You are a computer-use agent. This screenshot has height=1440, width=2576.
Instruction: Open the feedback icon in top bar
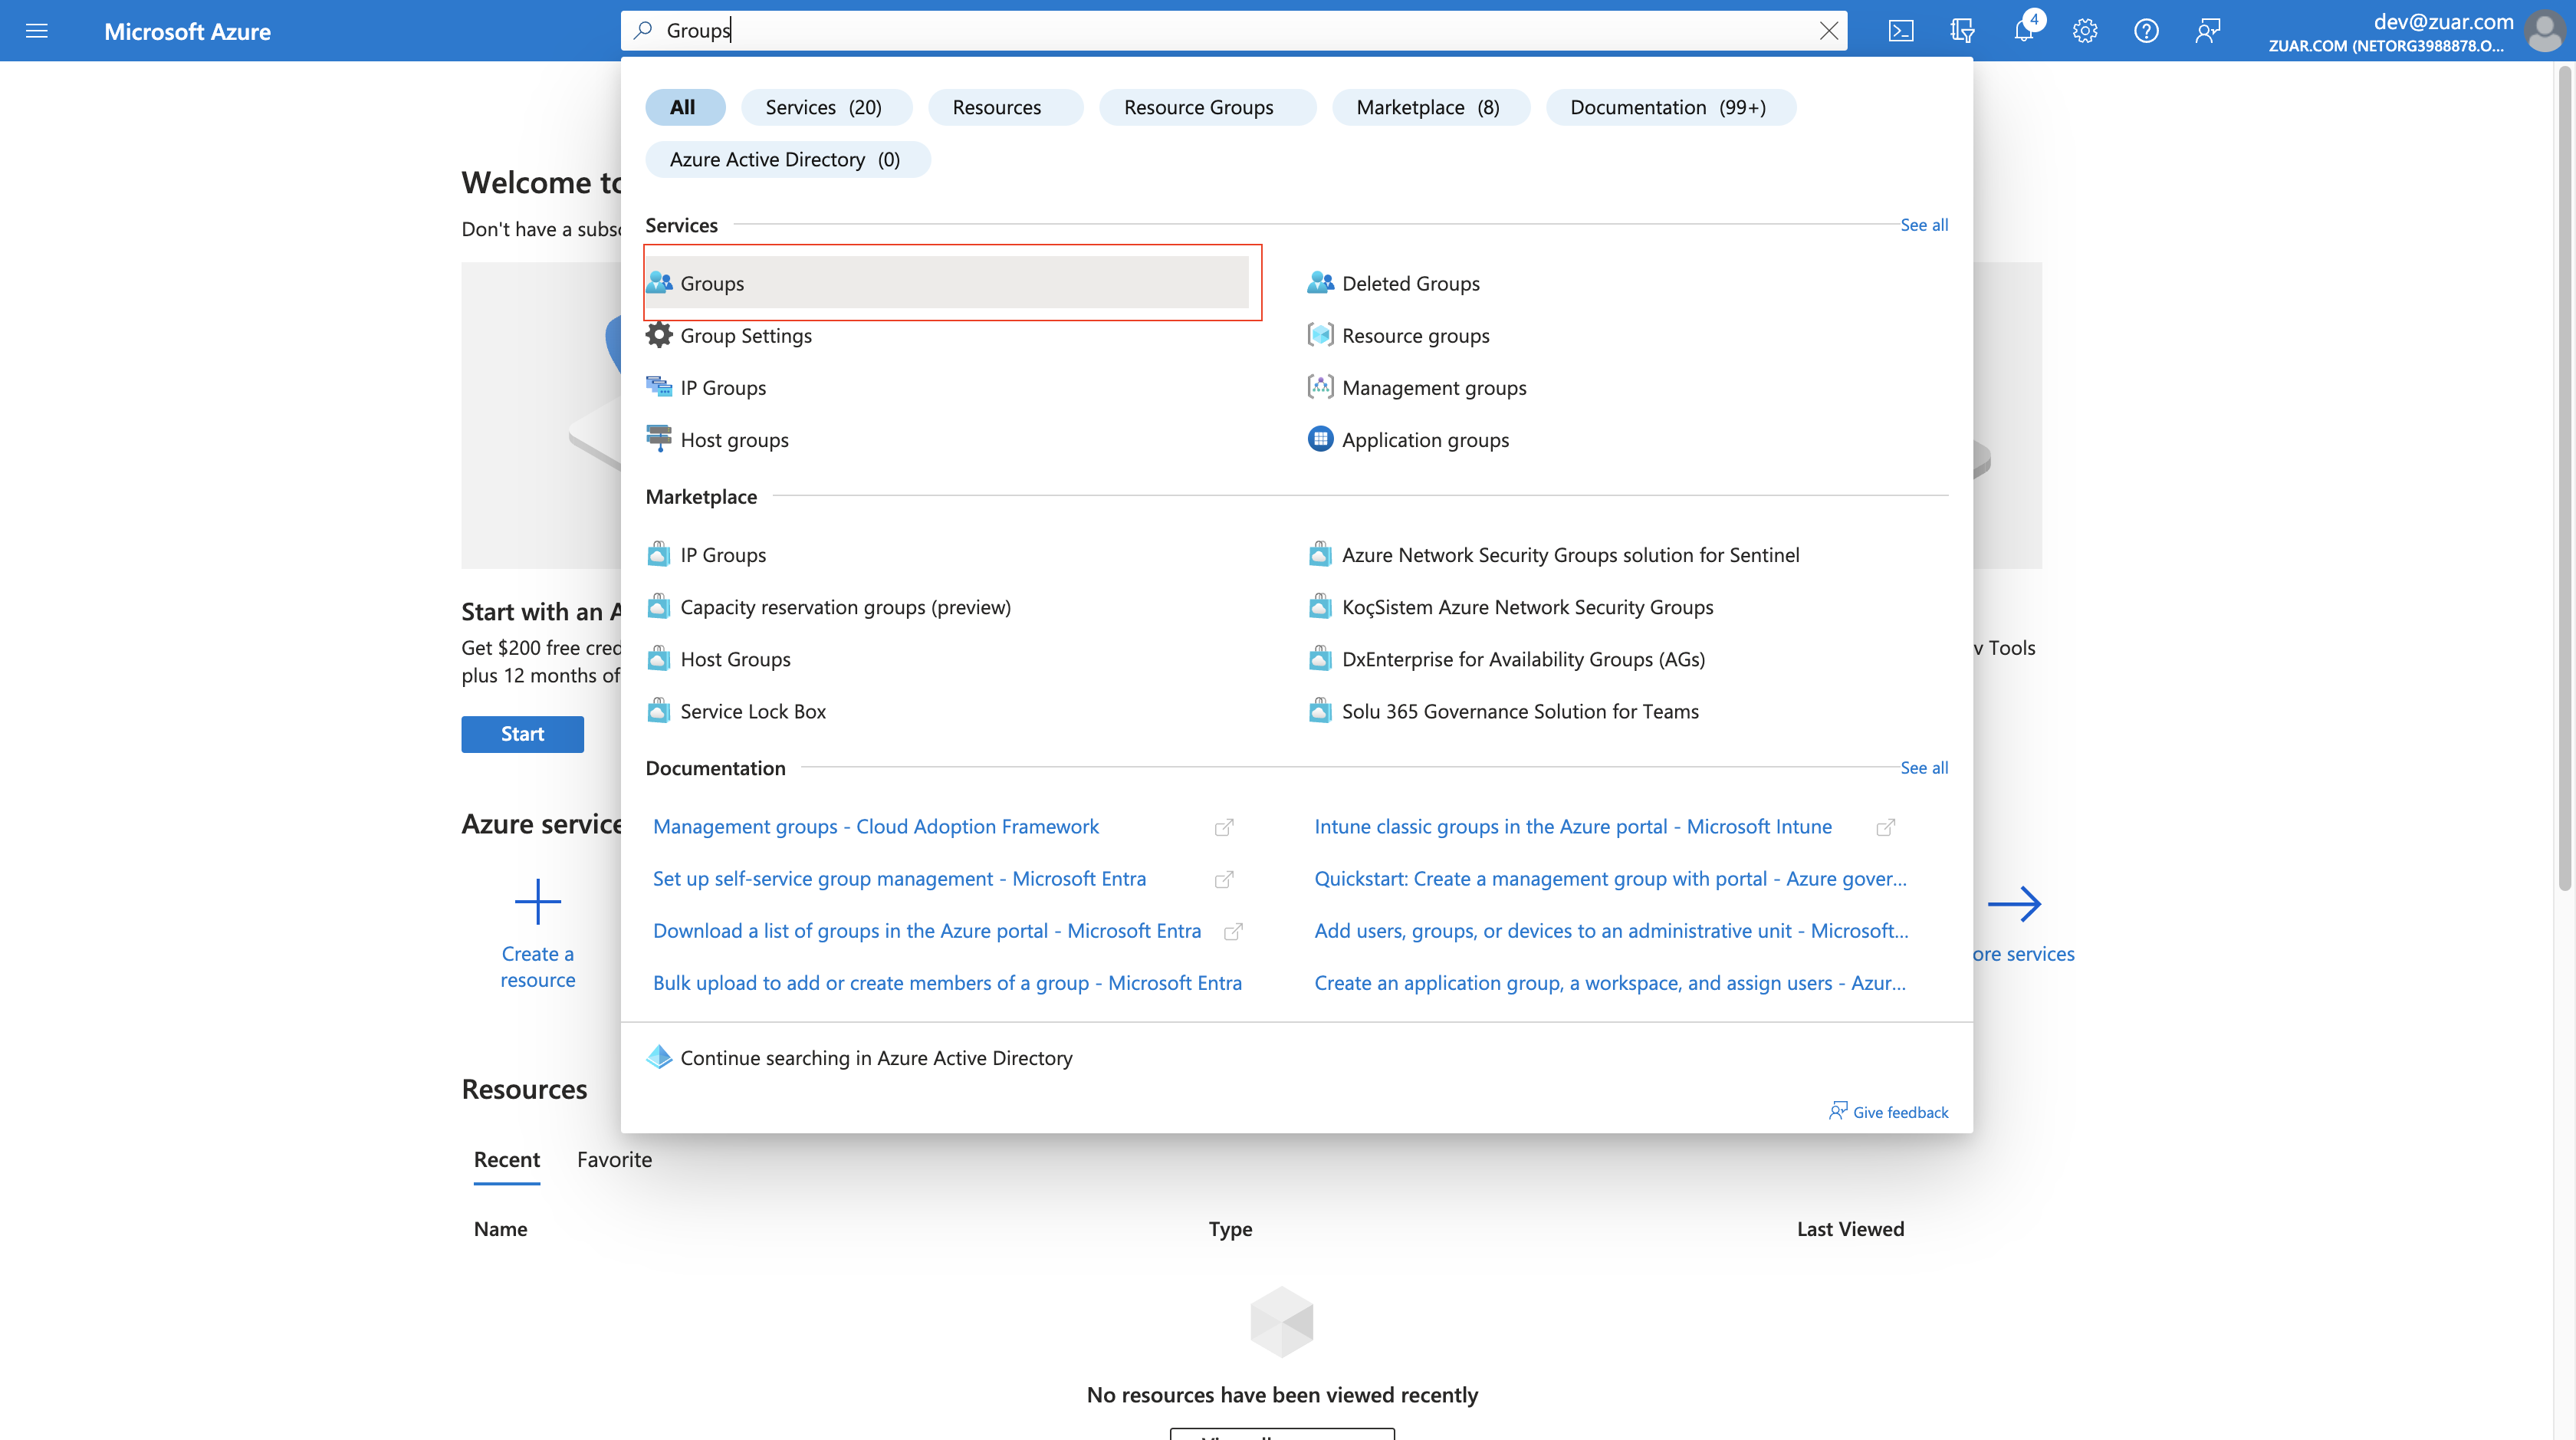(x=2207, y=31)
